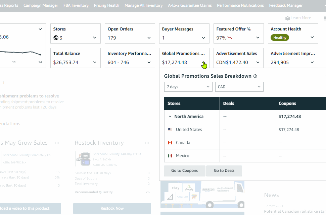This screenshot has width=326, height=215.
Task: Open the Restock Inventory card options ellipsis
Action: (147, 143)
